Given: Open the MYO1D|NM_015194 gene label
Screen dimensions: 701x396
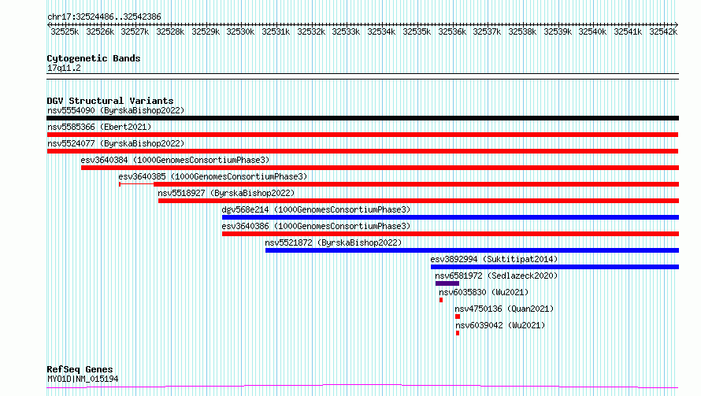Looking at the screenshot, I should [83, 379].
